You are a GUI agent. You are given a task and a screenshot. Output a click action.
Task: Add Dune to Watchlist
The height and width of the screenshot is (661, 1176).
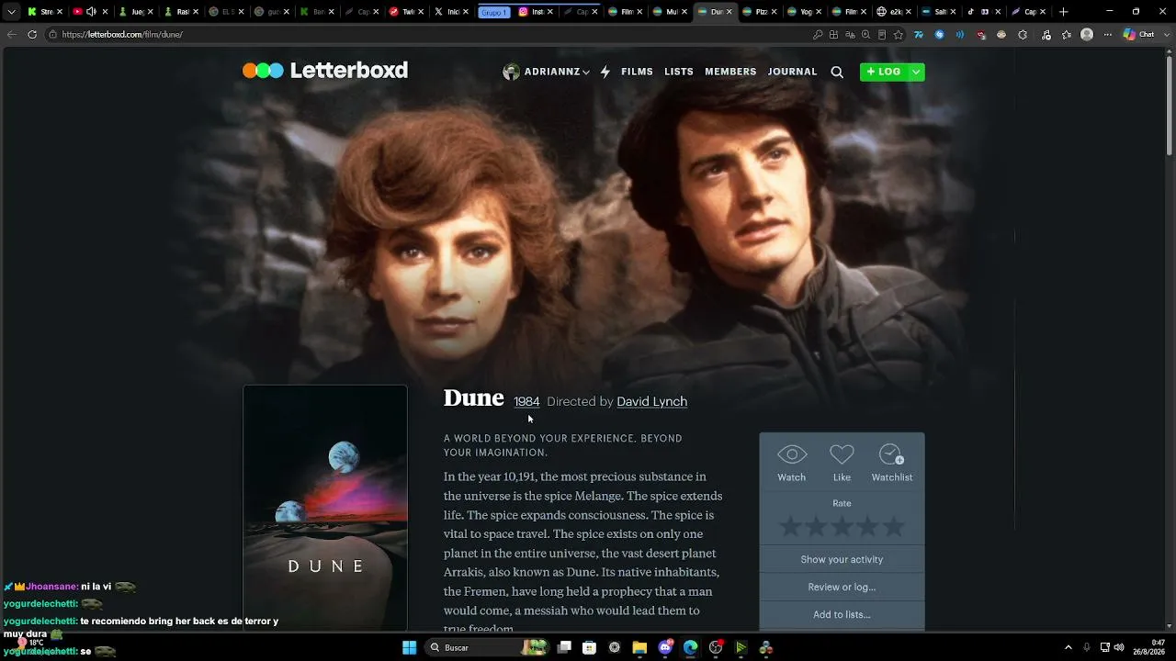point(891,463)
